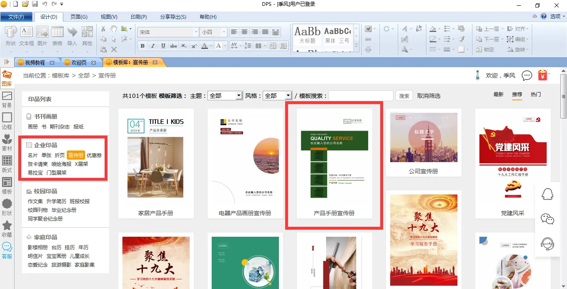Toggle italic text formatting

153,46
